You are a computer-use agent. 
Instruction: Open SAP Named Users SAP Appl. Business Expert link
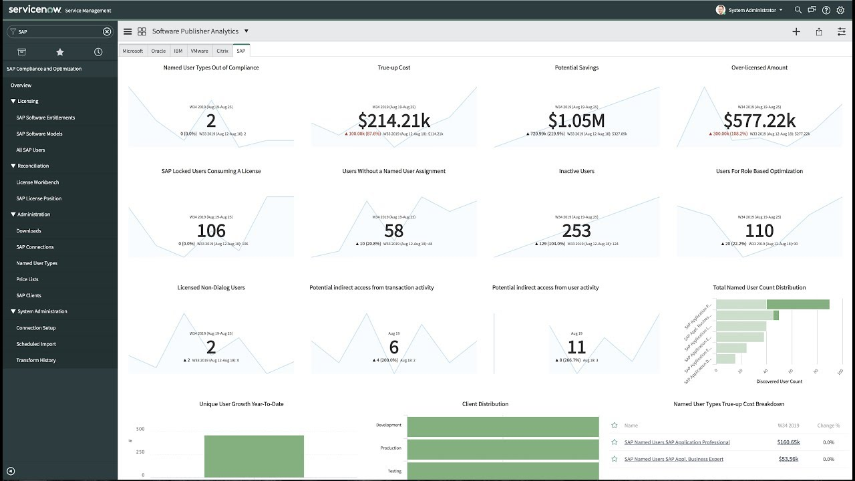[x=673, y=459]
